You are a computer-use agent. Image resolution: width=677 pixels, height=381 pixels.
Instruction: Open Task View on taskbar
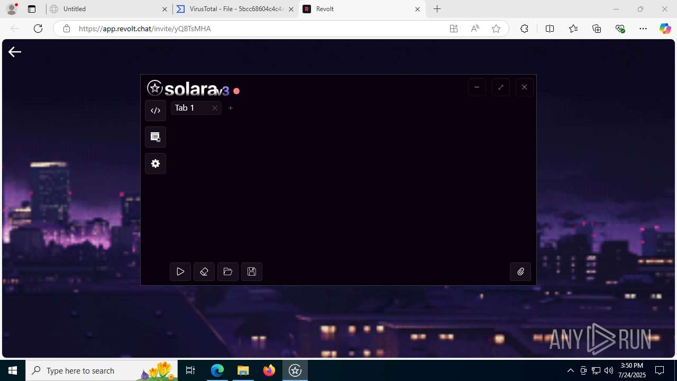[190, 370]
